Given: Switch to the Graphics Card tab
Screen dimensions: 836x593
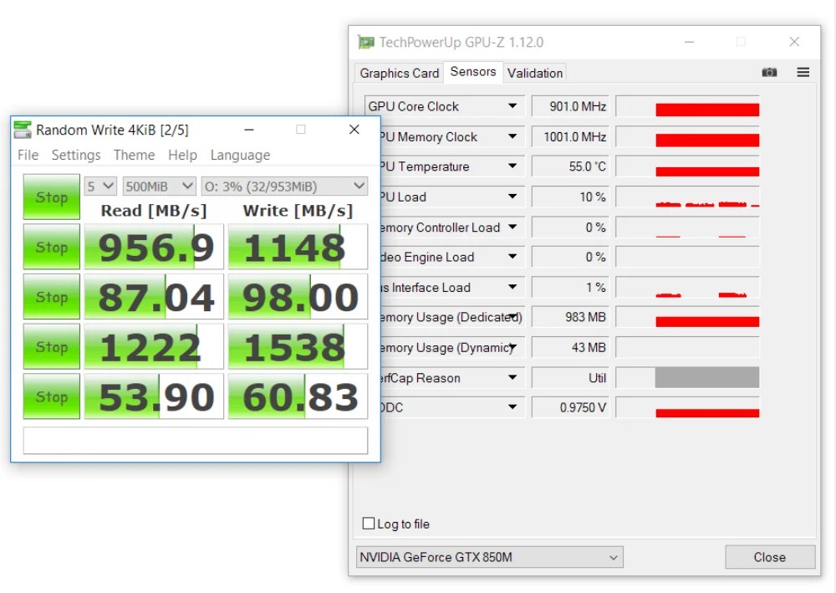Looking at the screenshot, I should [x=399, y=73].
